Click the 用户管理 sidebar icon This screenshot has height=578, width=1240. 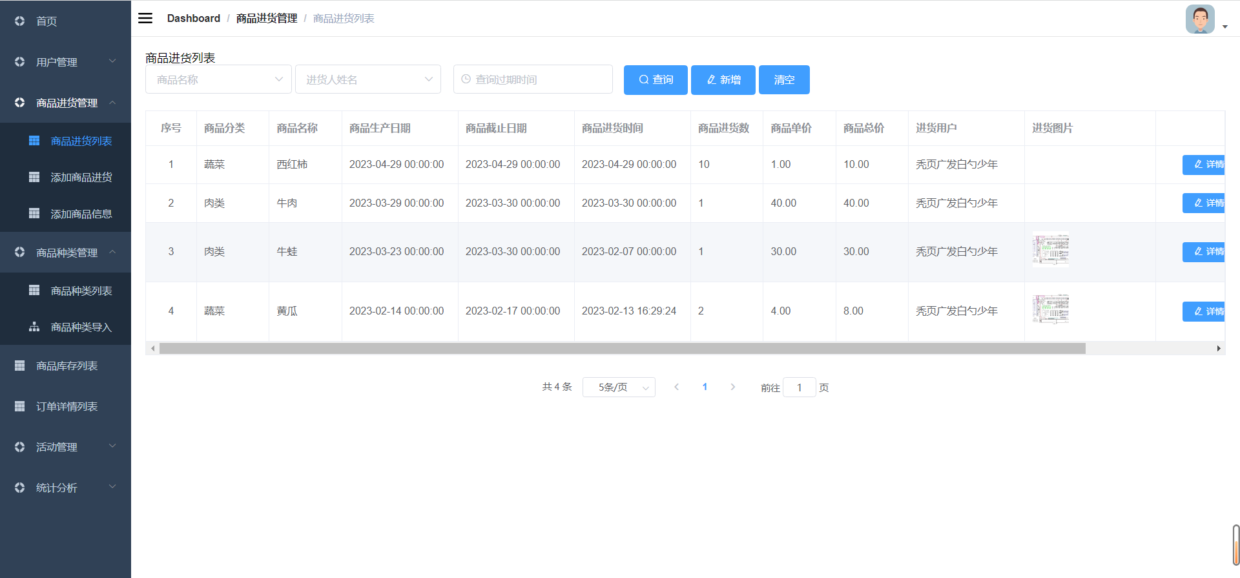tap(19, 61)
